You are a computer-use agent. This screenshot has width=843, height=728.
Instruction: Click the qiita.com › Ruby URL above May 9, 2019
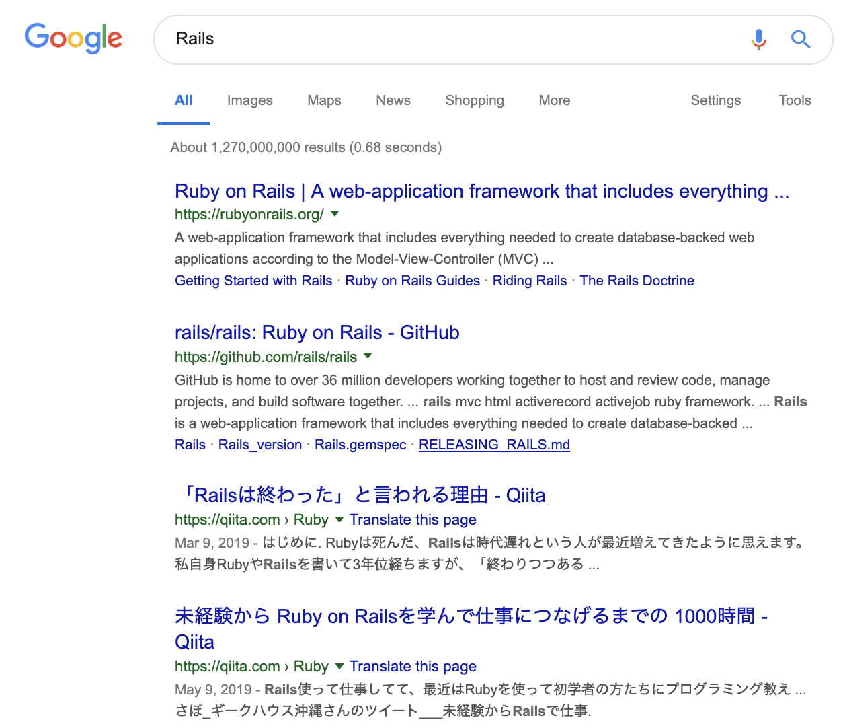[251, 667]
